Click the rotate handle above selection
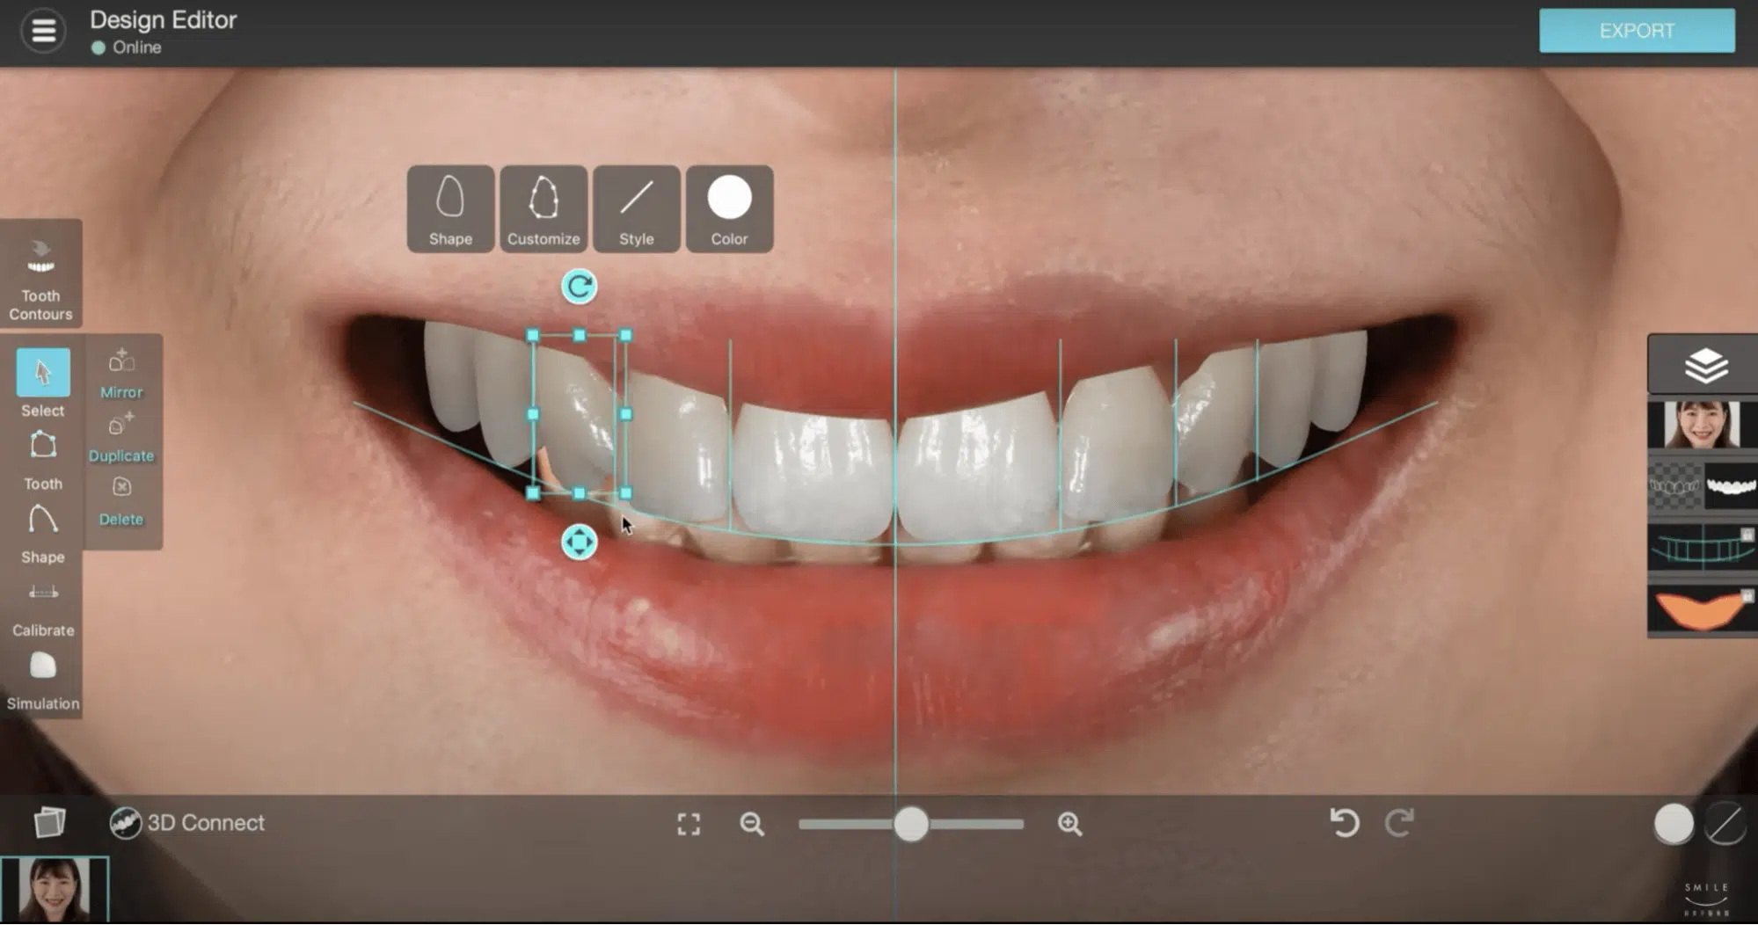Viewport: 1758px width, 925px height. (x=579, y=287)
